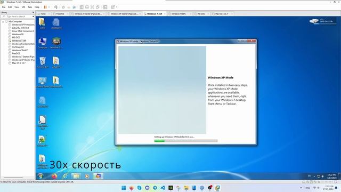
Task: Open the View menu
Action: 17,7
